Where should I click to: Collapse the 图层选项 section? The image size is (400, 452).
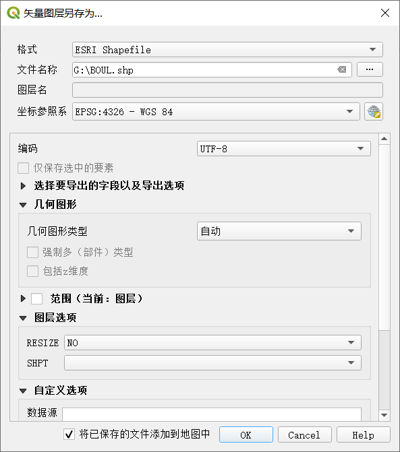point(23,318)
